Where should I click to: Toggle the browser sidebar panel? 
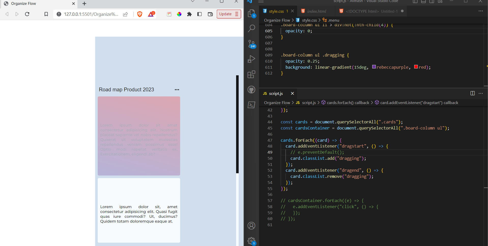pyautogui.click(x=199, y=14)
